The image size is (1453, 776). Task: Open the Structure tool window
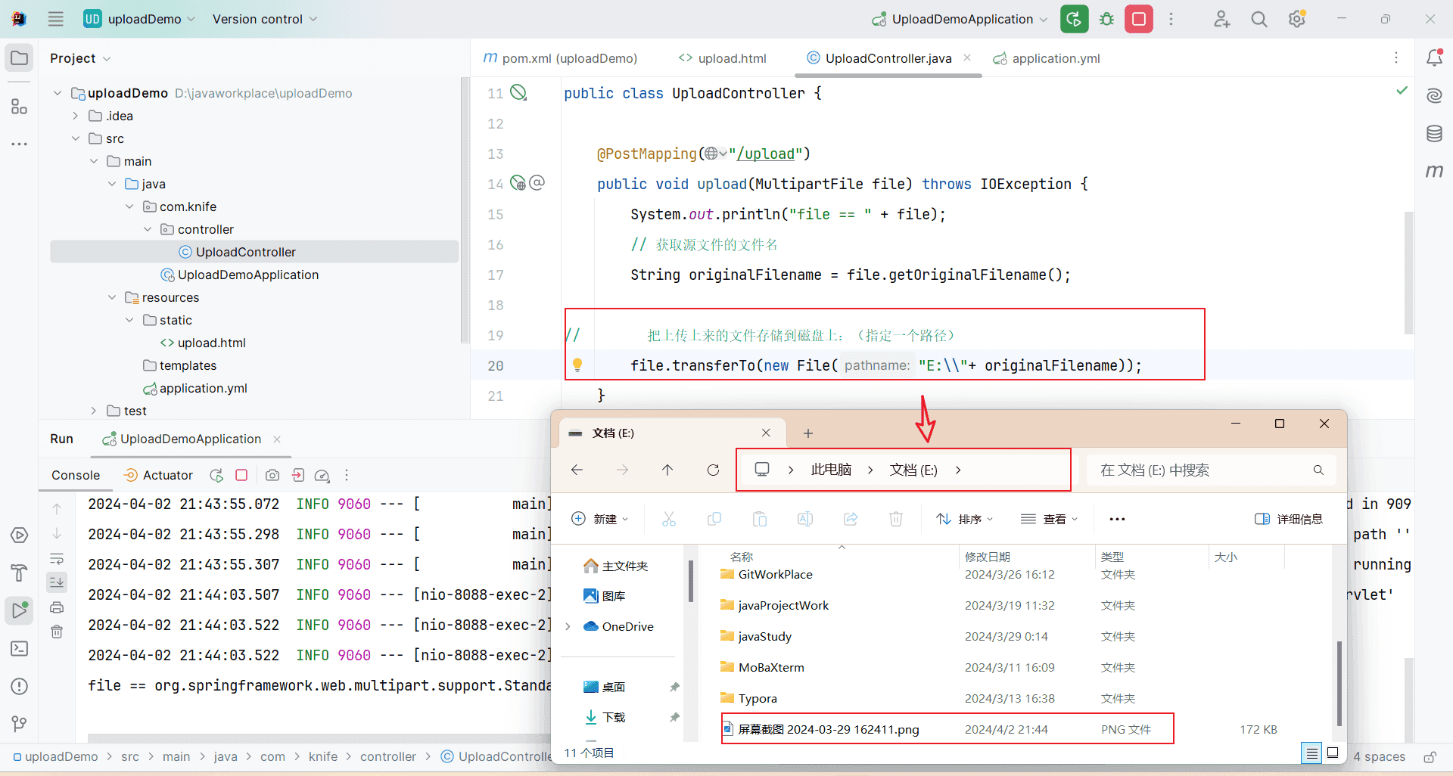[19, 107]
